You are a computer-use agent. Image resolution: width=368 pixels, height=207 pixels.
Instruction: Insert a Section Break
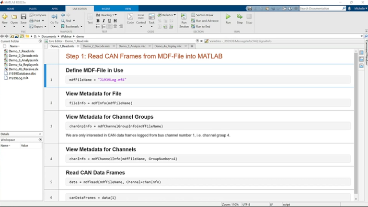[x=204, y=15]
